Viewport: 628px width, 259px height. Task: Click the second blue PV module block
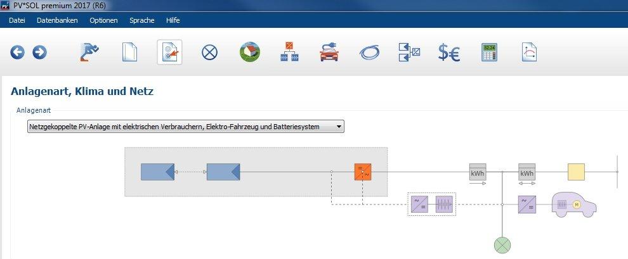[223, 172]
